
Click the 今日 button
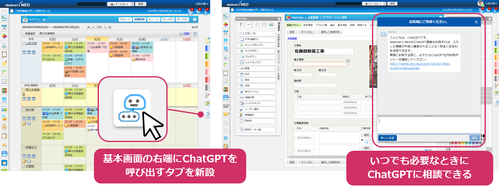(x=99, y=27)
